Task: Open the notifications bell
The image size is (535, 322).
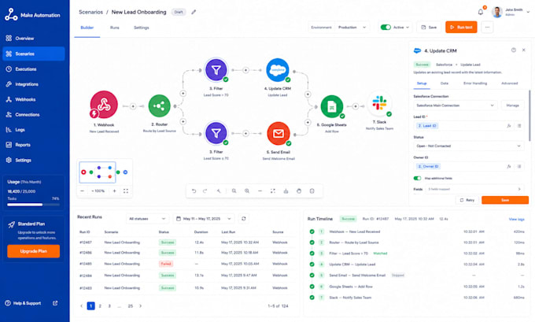Action: click(x=481, y=12)
